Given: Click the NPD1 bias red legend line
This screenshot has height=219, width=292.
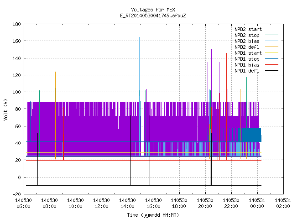Looking at the screenshot, I should (271, 65).
